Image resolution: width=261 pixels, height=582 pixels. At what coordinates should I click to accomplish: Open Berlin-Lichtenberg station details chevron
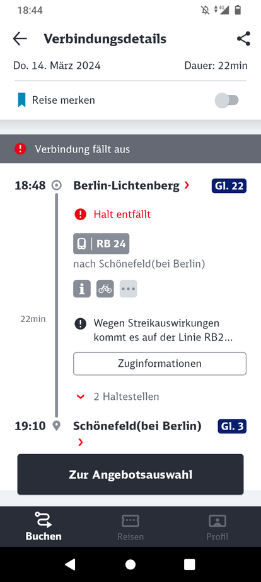click(187, 185)
